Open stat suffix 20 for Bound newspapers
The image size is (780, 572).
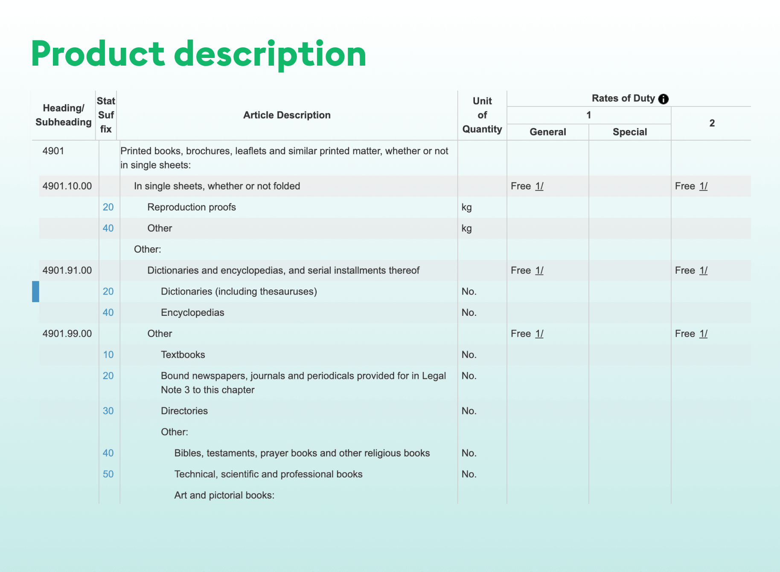pyautogui.click(x=108, y=376)
